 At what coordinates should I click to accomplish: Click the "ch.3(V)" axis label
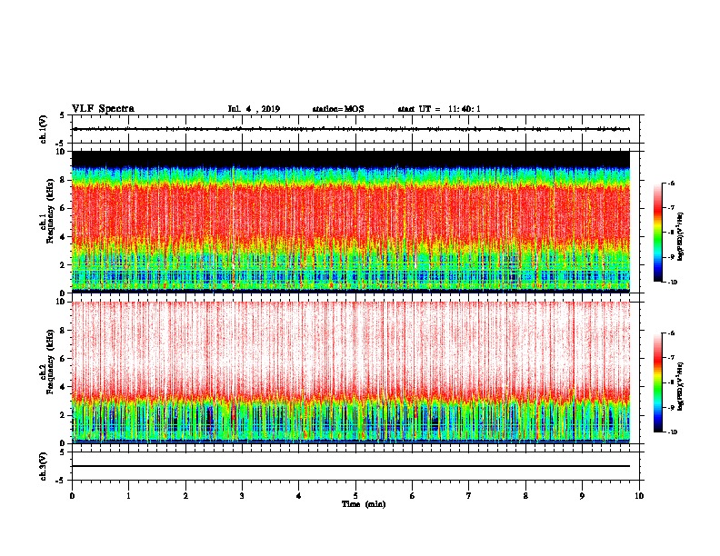click(x=44, y=466)
